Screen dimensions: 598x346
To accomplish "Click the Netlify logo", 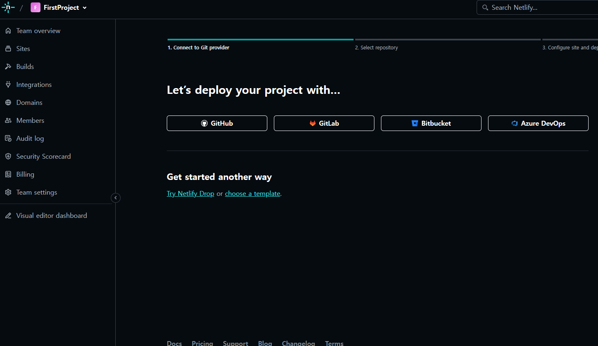I will pyautogui.click(x=8, y=7).
